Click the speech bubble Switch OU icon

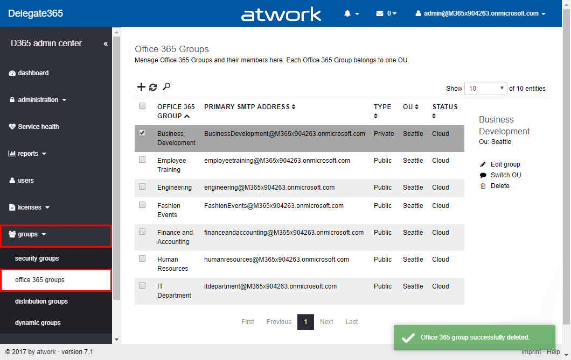pos(483,175)
